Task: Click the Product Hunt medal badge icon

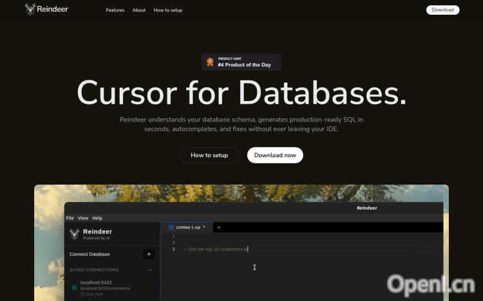Action: (209, 62)
